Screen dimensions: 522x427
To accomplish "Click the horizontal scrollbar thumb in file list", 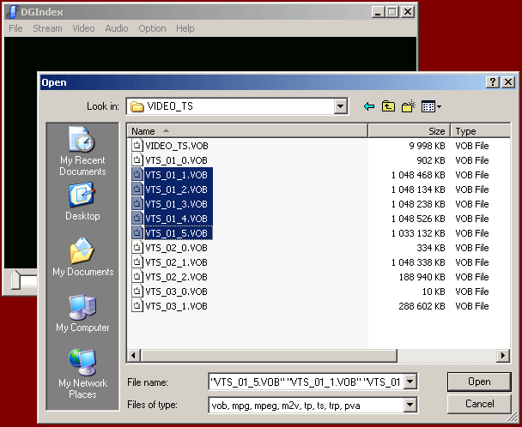I will point(269,356).
